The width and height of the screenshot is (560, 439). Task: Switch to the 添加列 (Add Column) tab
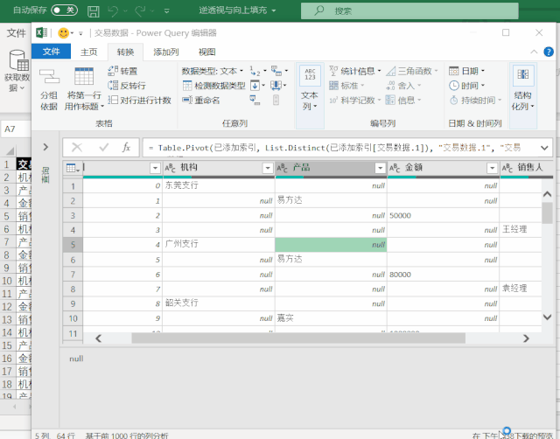(166, 52)
